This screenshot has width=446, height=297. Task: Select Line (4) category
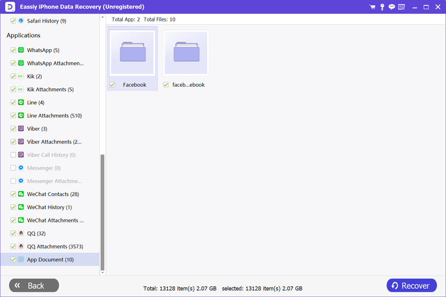pyautogui.click(x=36, y=103)
